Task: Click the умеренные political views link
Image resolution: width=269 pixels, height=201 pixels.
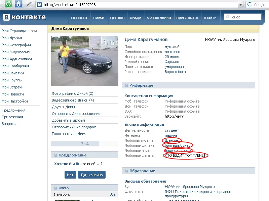Action: (174, 67)
